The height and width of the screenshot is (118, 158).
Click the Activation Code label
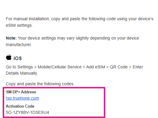(20, 106)
